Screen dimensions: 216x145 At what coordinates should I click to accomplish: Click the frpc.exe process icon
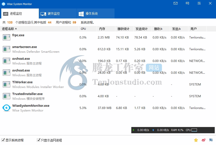click(x=7, y=37)
